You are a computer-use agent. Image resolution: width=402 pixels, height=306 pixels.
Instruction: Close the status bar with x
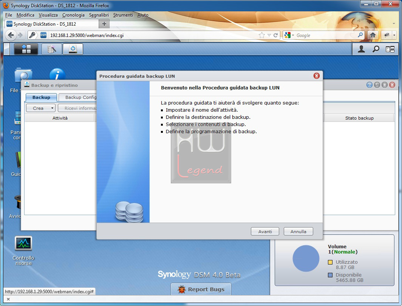pyautogui.click(x=8, y=299)
